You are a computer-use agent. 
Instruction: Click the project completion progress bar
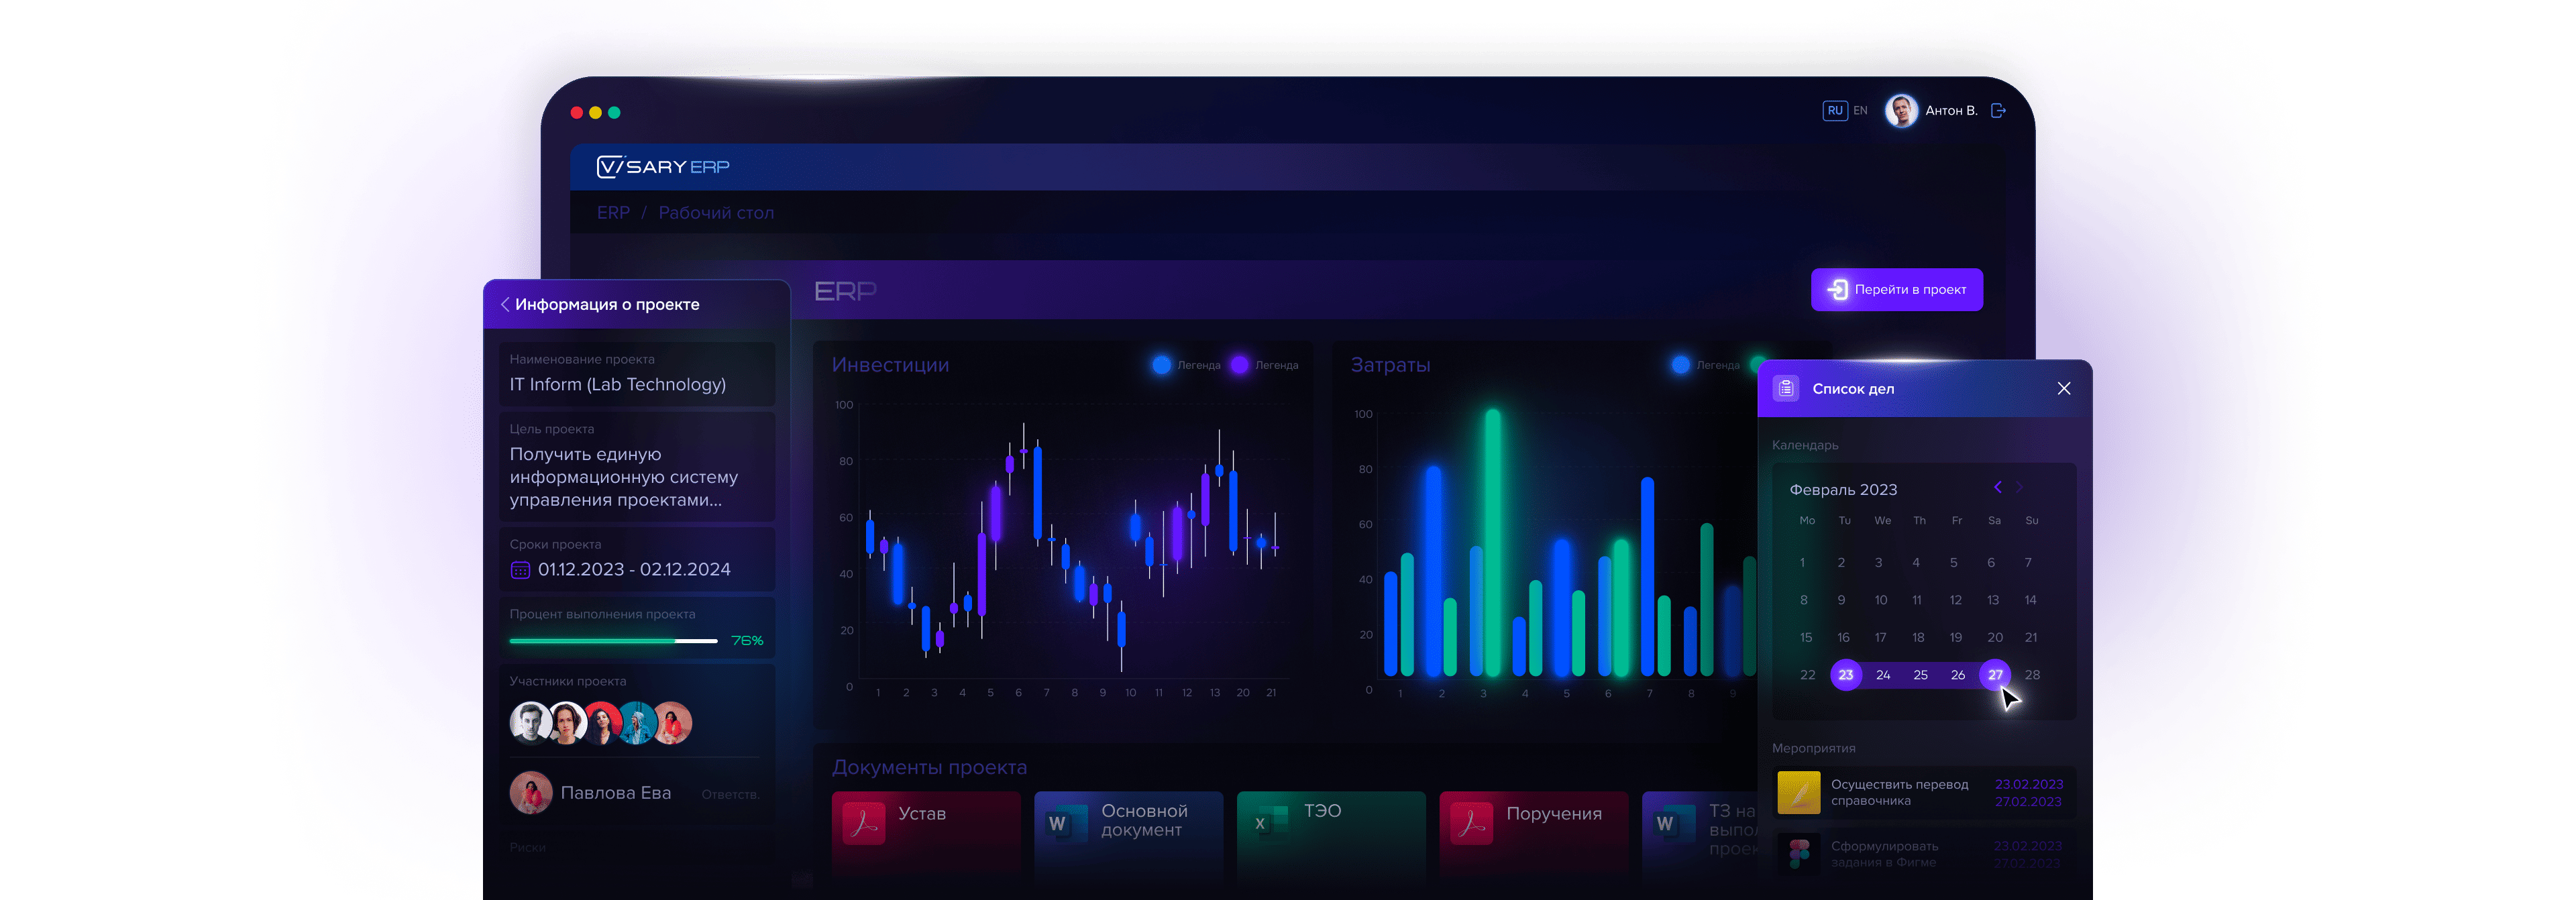tap(613, 641)
